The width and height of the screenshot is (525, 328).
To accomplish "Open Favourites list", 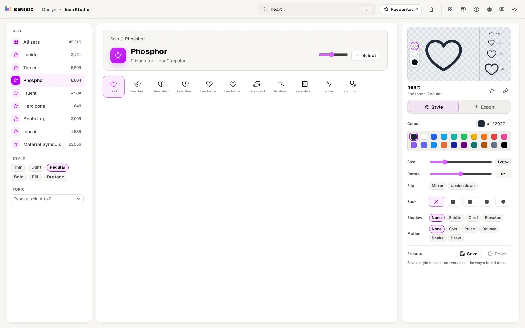I will (401, 9).
